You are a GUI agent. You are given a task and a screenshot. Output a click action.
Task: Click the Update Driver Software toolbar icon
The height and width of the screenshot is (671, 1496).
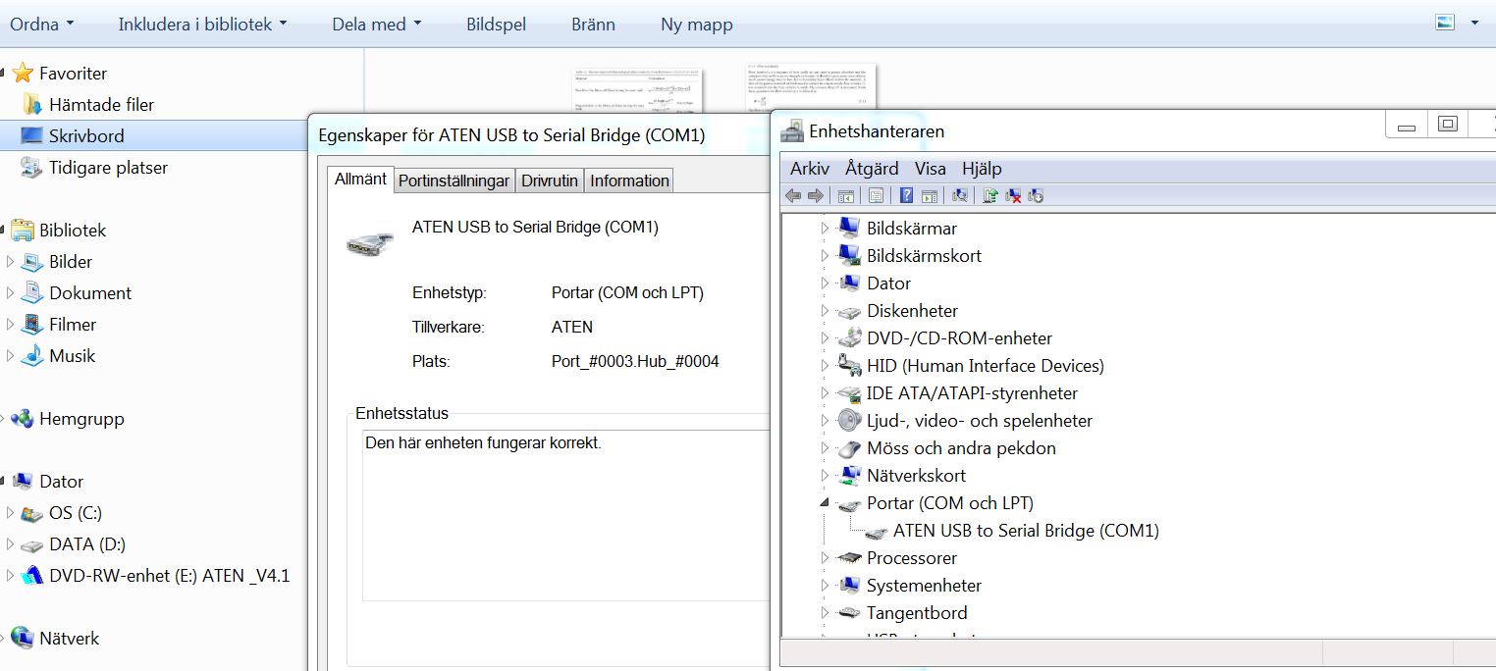pyautogui.click(x=990, y=195)
